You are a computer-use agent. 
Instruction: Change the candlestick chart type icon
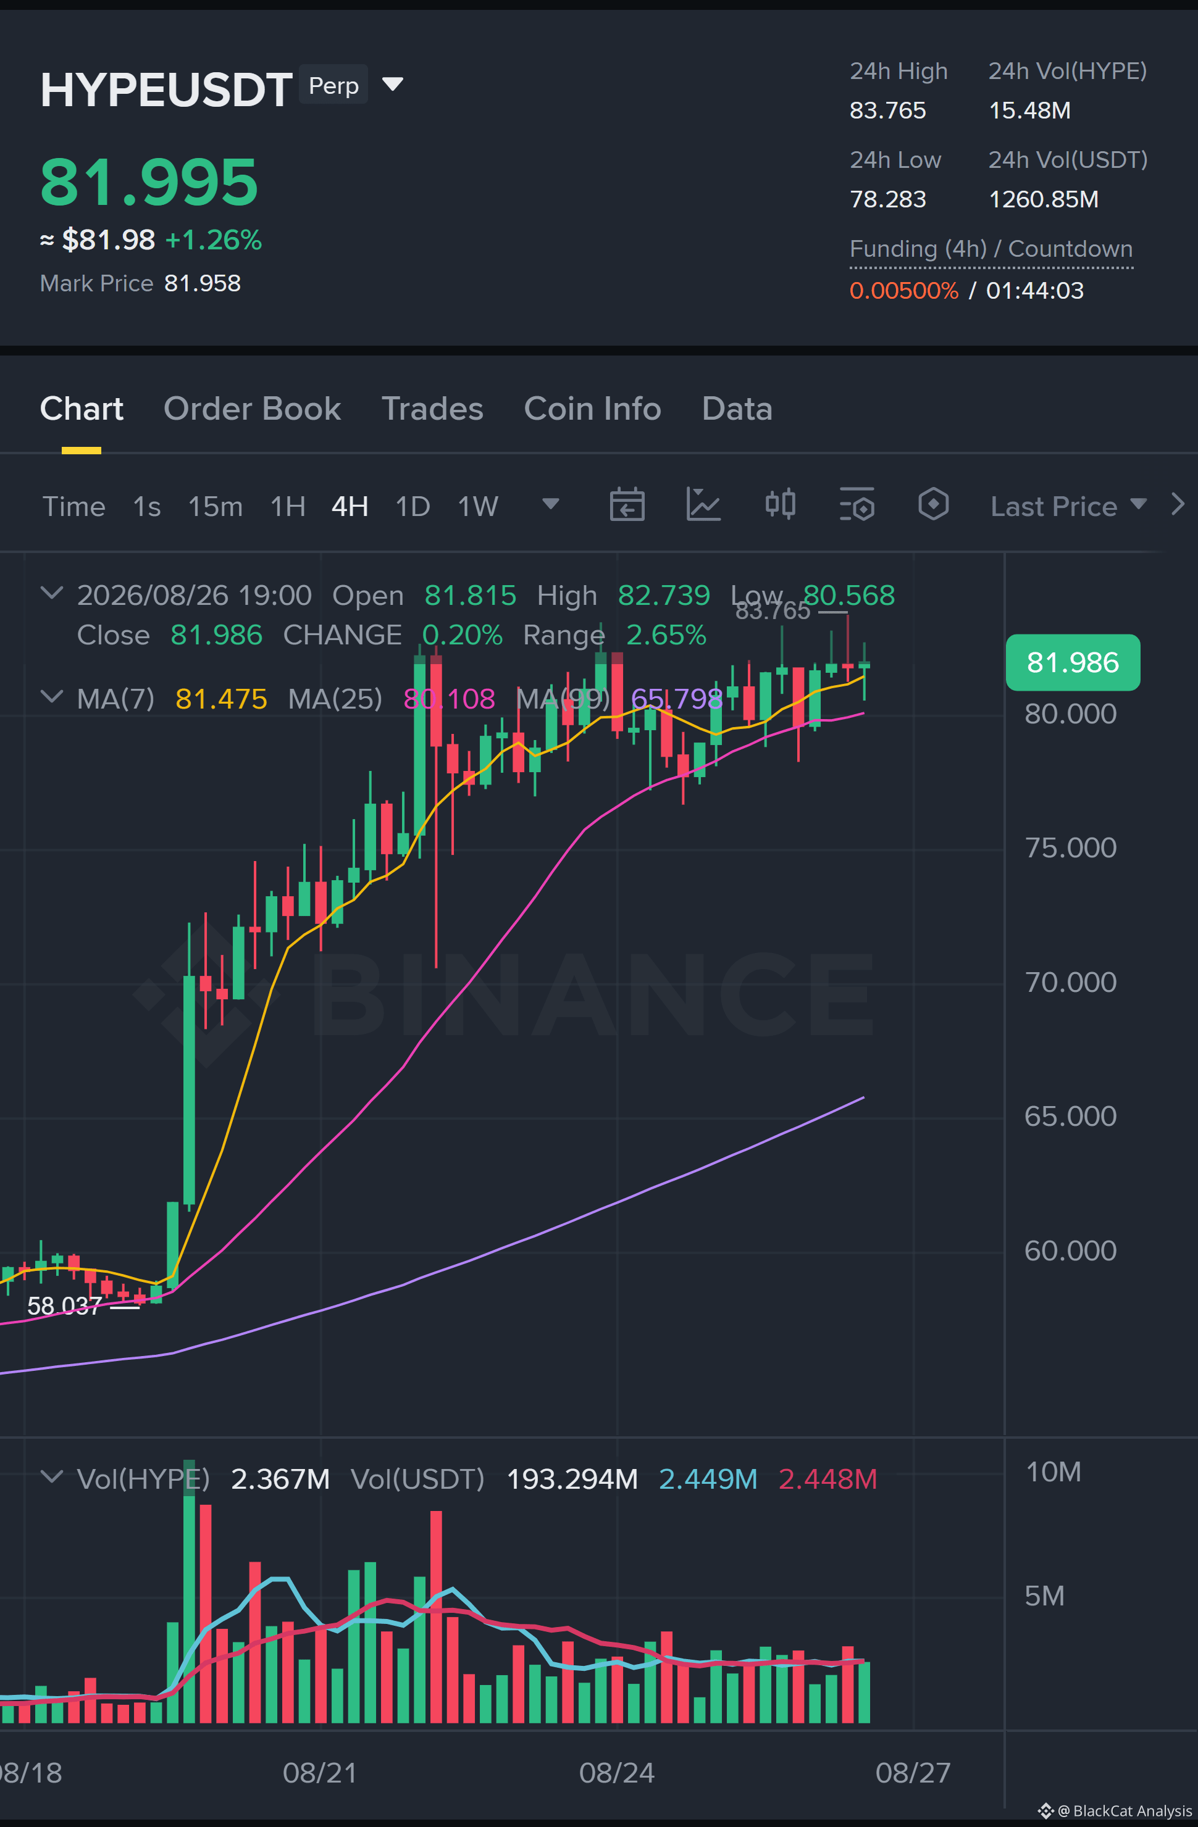click(780, 505)
